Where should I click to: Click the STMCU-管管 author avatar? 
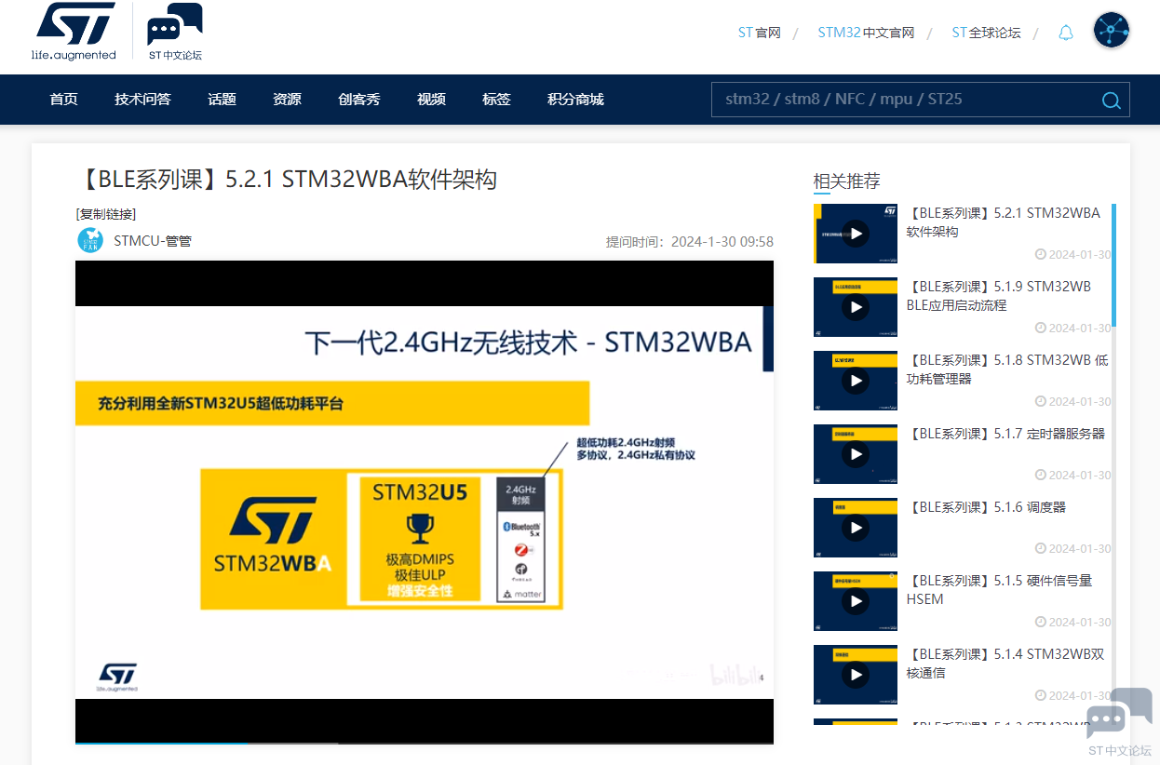click(90, 240)
